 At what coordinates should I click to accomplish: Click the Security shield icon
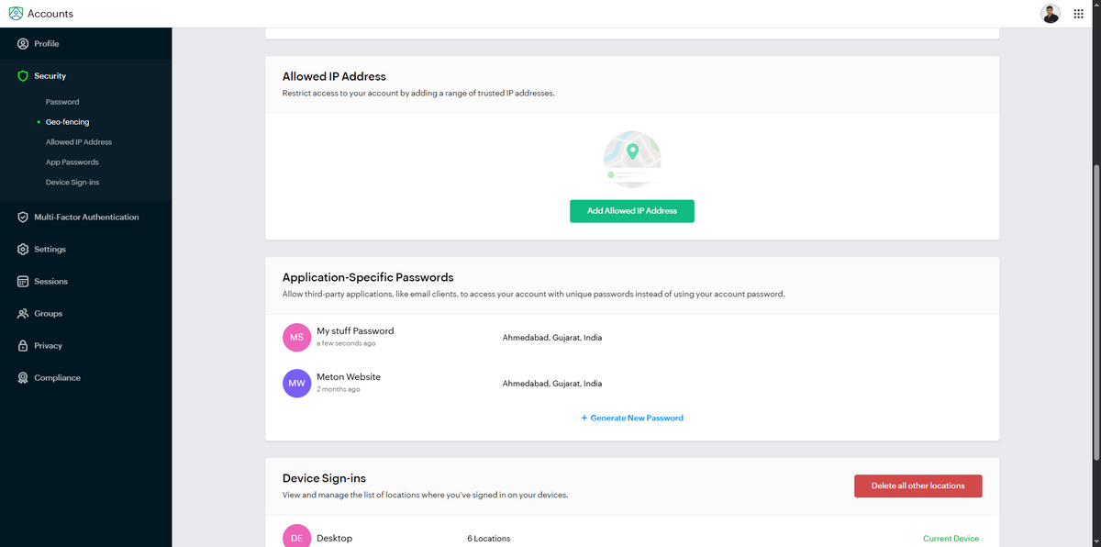[x=23, y=76]
